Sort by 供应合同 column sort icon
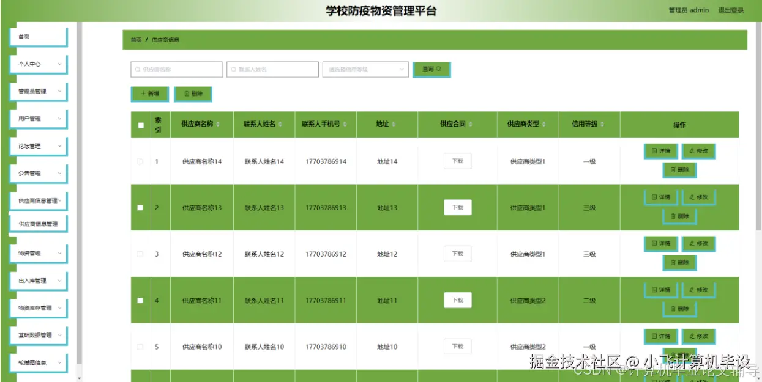Viewport: 762px width, 382px height. point(471,124)
